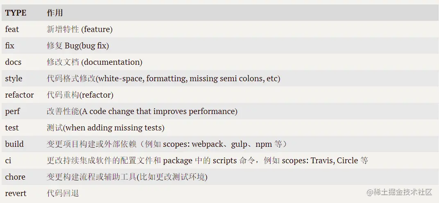Select the refactor type cell
The width and height of the screenshot is (439, 203).
(x=19, y=95)
